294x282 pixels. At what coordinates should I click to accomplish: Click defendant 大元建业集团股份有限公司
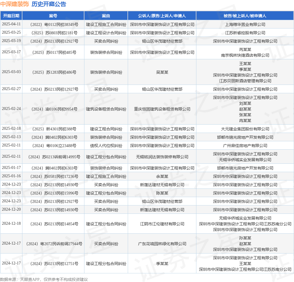click(245, 129)
